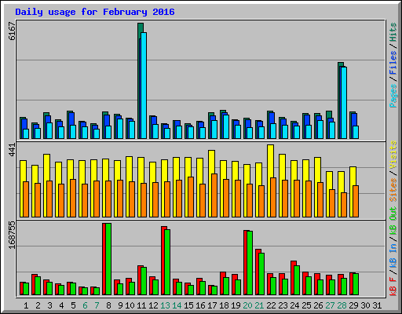Click the 'Pages' legend label
Image resolution: width=402 pixels, height=314 pixels.
[393, 96]
